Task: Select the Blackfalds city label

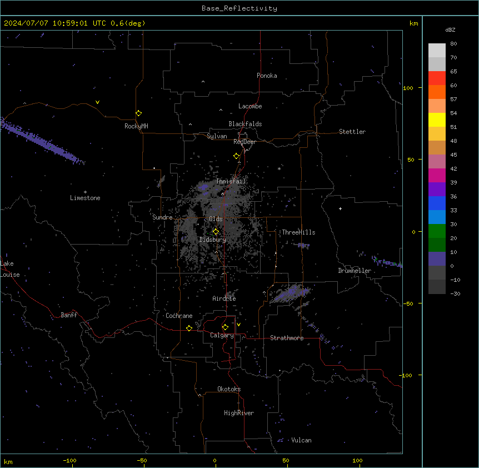Action: click(x=245, y=124)
